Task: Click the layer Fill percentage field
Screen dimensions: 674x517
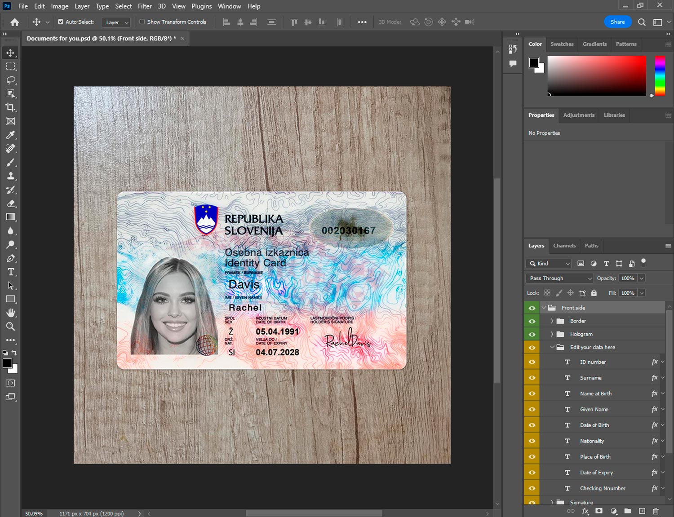Action: 628,293
